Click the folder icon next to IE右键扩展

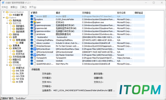[10, 15]
